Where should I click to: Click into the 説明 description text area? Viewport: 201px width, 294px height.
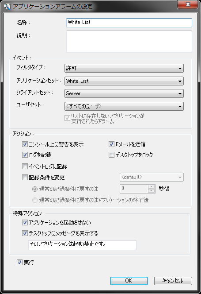coord(129,42)
